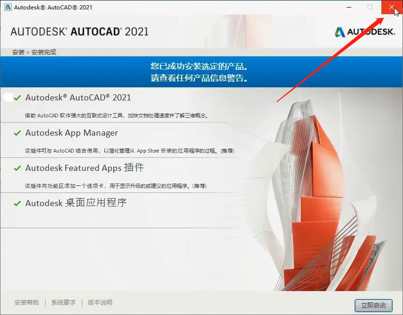Click the Featured Apps description mentioning 选项卡
Screen dimensions: 403x315
(116, 186)
